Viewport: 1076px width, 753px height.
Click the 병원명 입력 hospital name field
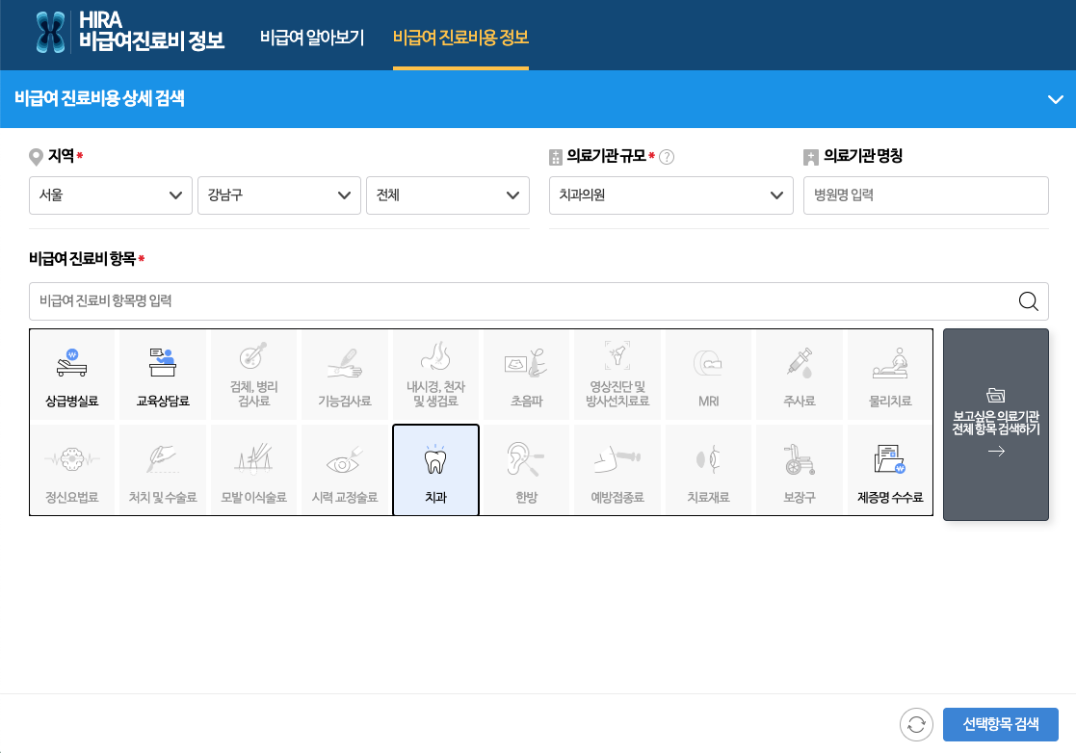tap(926, 195)
